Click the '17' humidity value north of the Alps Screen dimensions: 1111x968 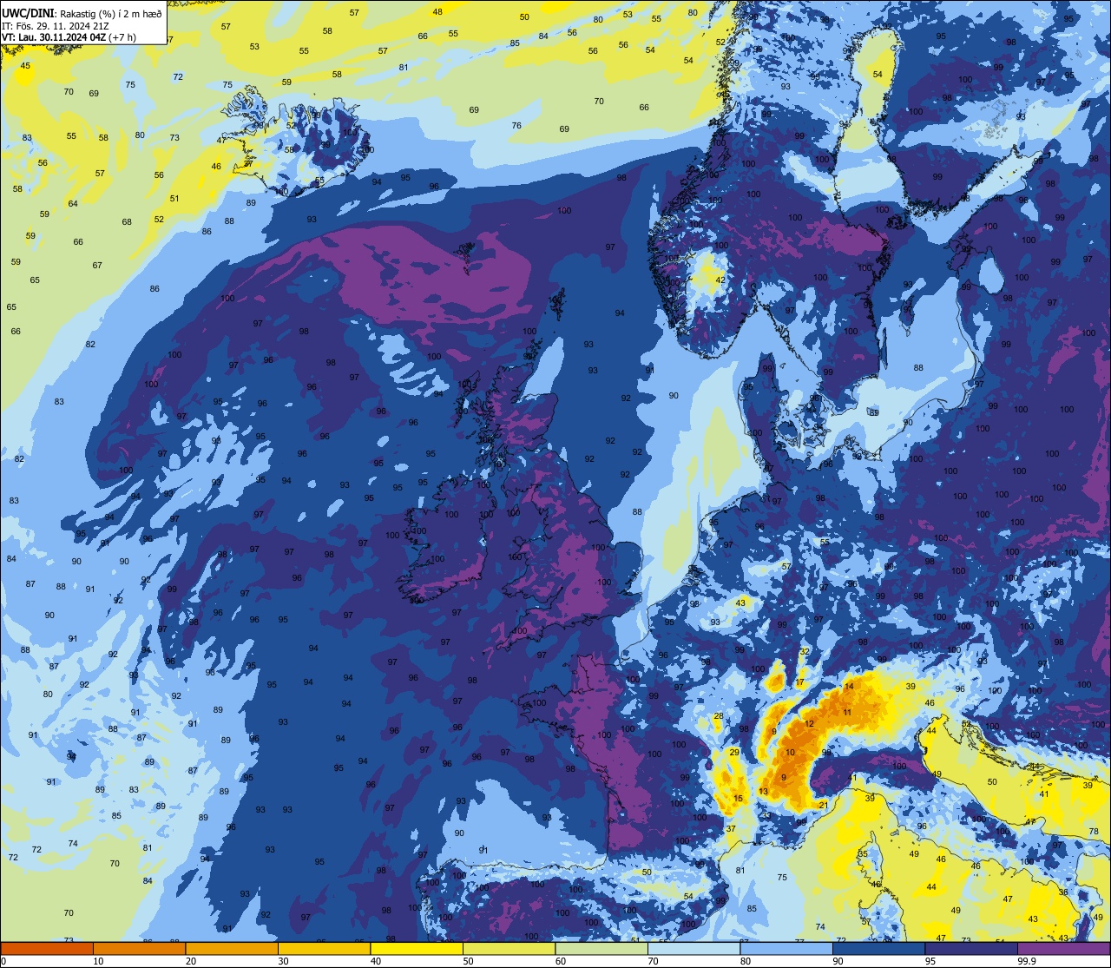click(x=799, y=682)
